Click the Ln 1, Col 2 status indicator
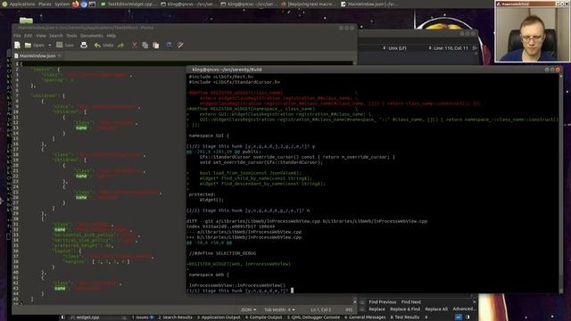Image resolution: width=571 pixels, height=321 pixels. click(x=320, y=309)
